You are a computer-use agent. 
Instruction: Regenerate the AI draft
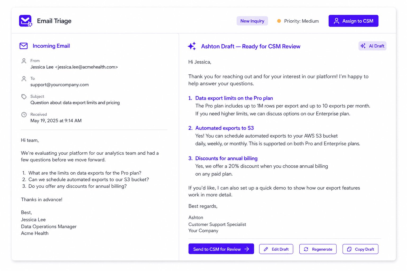318,249
